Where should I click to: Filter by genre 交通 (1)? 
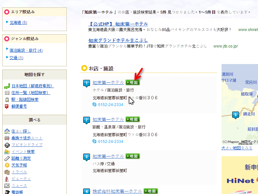[x=16, y=58]
